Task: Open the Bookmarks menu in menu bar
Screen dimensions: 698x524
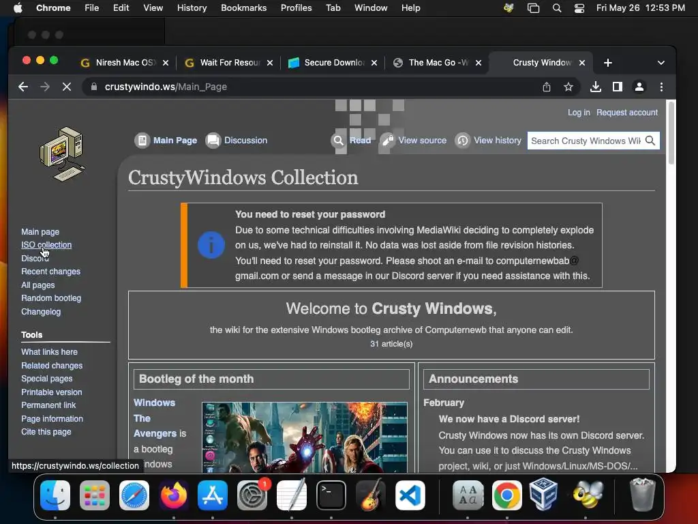Action: coord(243,8)
